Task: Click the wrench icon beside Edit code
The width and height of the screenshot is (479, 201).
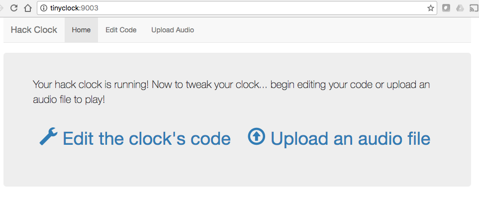Action: [x=49, y=136]
